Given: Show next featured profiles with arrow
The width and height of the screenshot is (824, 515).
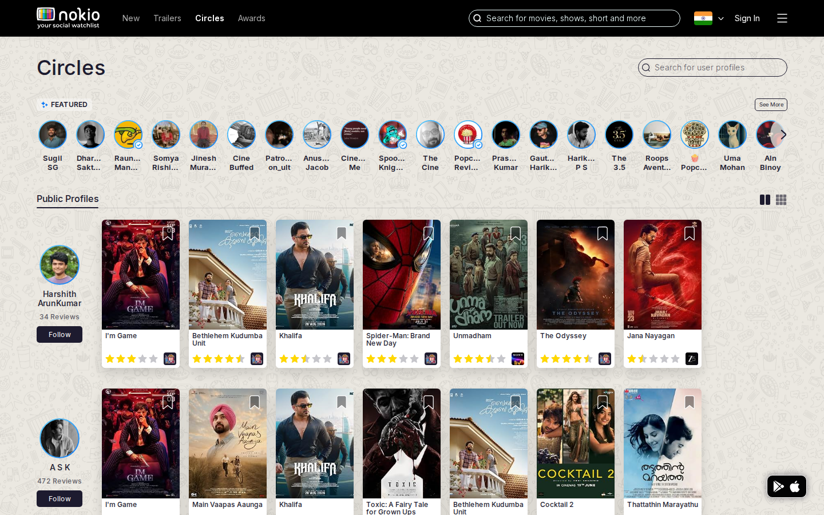Looking at the screenshot, I should coord(783,134).
